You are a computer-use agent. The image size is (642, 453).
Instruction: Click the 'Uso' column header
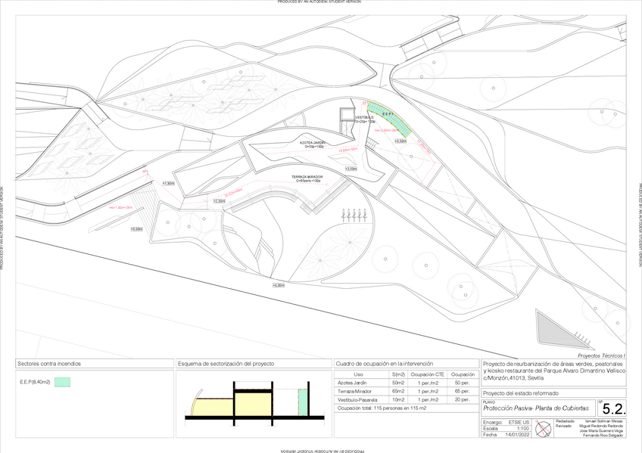click(x=358, y=374)
